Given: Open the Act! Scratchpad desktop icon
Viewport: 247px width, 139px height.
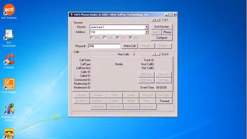Looking at the screenshot, I should [9, 38].
